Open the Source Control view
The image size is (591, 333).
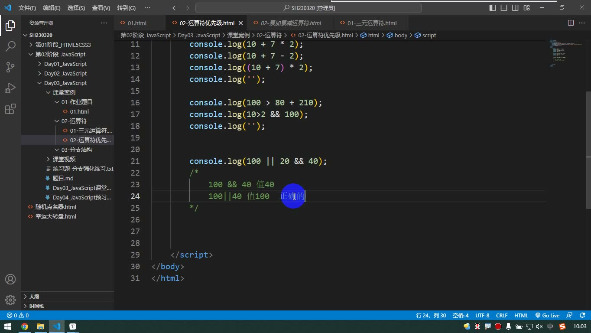coord(10,67)
